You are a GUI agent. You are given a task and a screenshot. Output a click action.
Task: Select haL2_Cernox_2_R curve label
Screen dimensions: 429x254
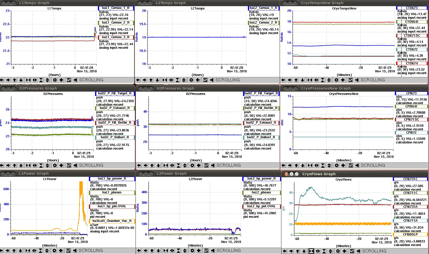pos(263,23)
